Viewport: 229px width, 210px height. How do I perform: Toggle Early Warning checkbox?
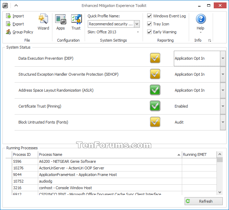[x=149, y=32]
